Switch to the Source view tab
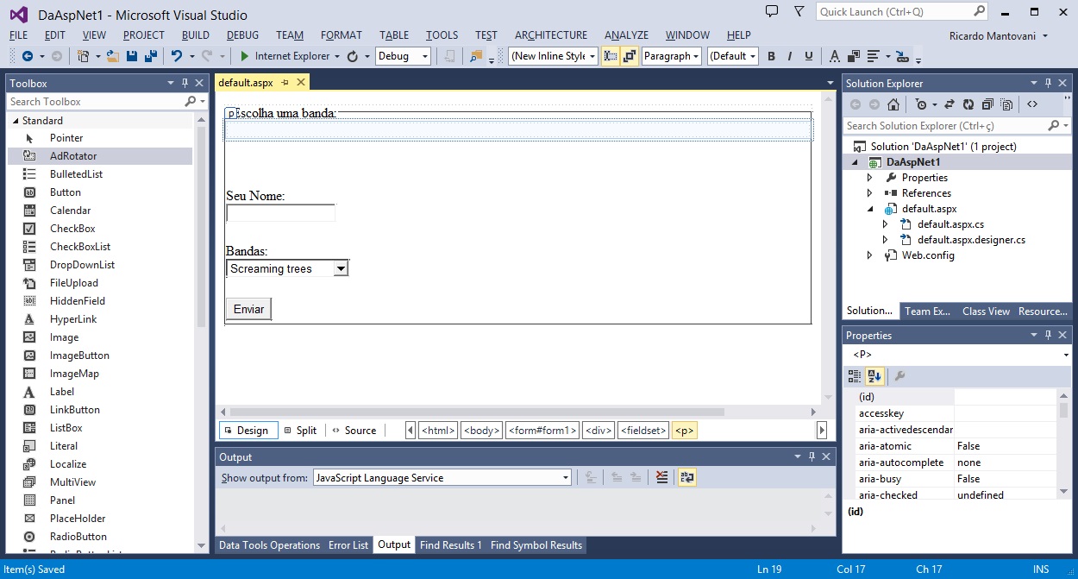 354,431
